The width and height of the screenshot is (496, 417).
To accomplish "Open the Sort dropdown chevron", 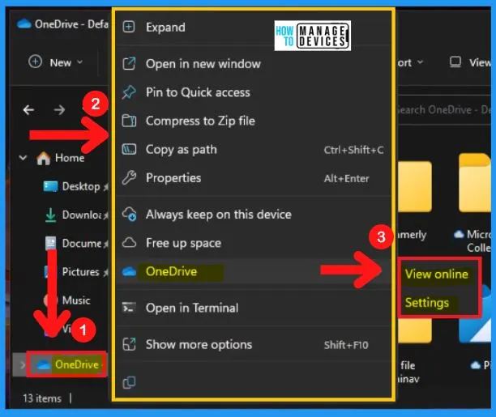I will (x=420, y=62).
